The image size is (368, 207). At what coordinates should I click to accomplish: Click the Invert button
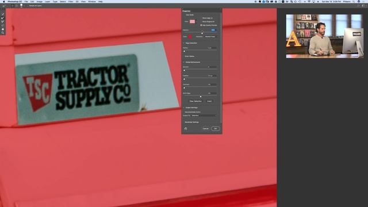[x=209, y=101]
